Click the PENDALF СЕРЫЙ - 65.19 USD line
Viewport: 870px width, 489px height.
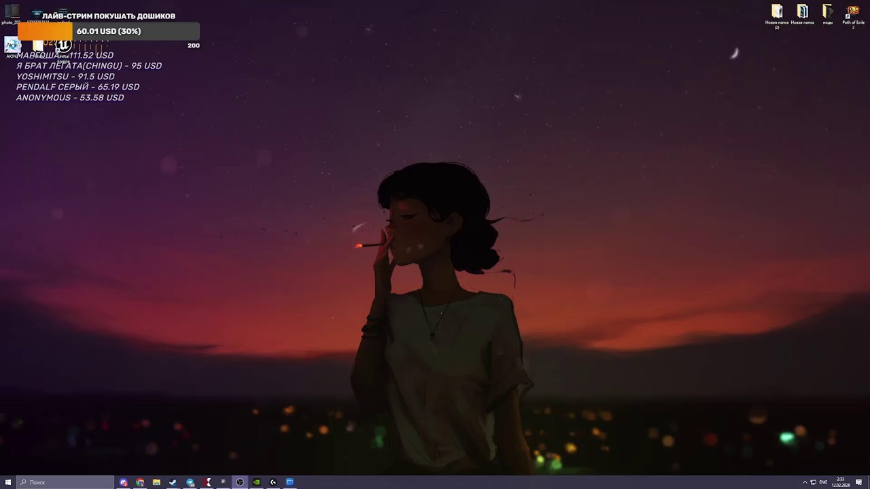coord(77,87)
